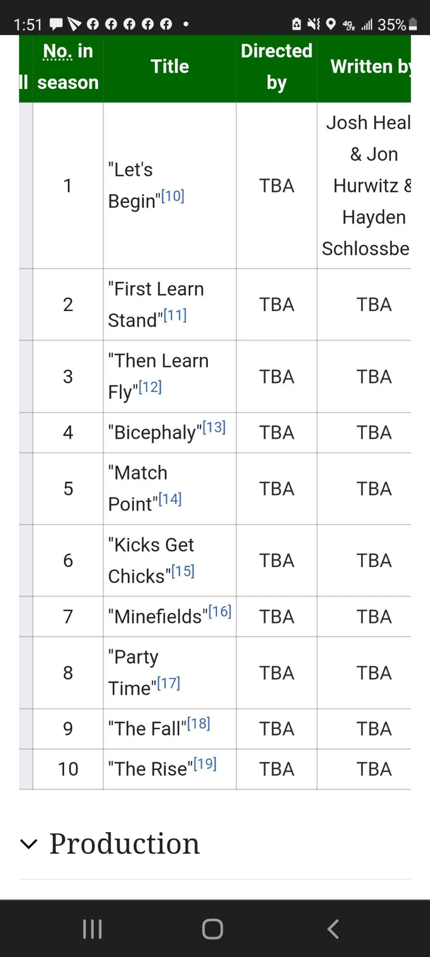
Task: Tap the battery level icon
Action: tap(413, 24)
